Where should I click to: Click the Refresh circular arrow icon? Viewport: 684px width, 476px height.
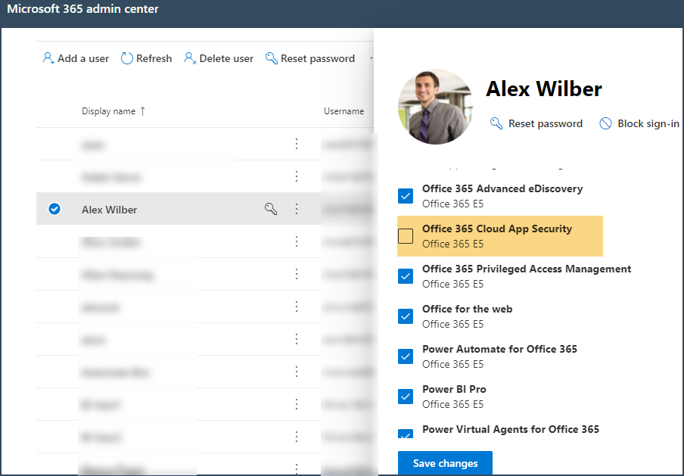coord(126,58)
